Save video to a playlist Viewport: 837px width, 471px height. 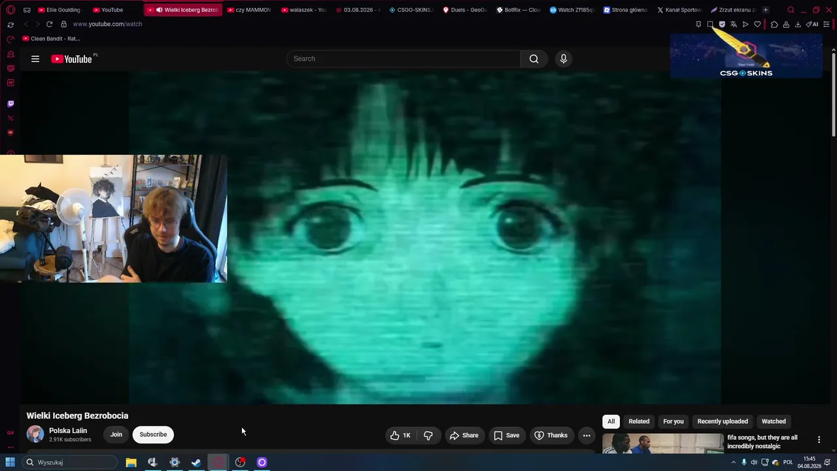point(507,436)
